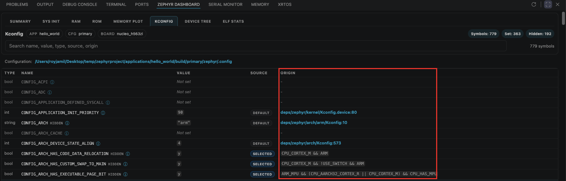Image resolution: width=566 pixels, height=181 pixels.
Task: Click the CFG primary chip
Action: tap(80, 34)
